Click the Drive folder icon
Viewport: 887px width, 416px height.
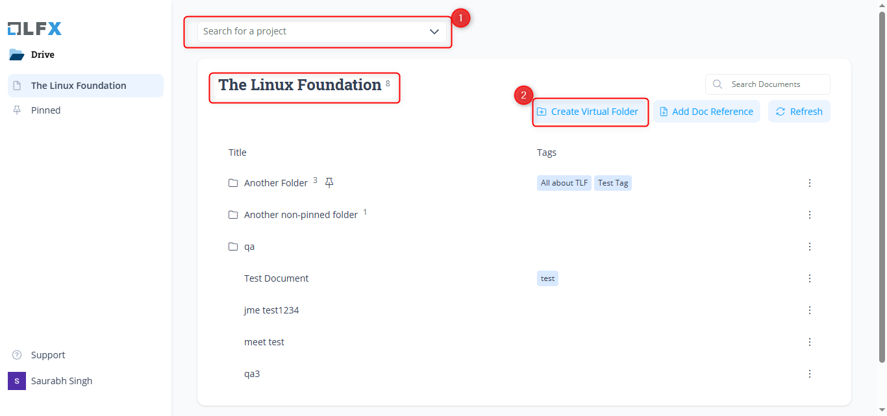click(x=16, y=55)
